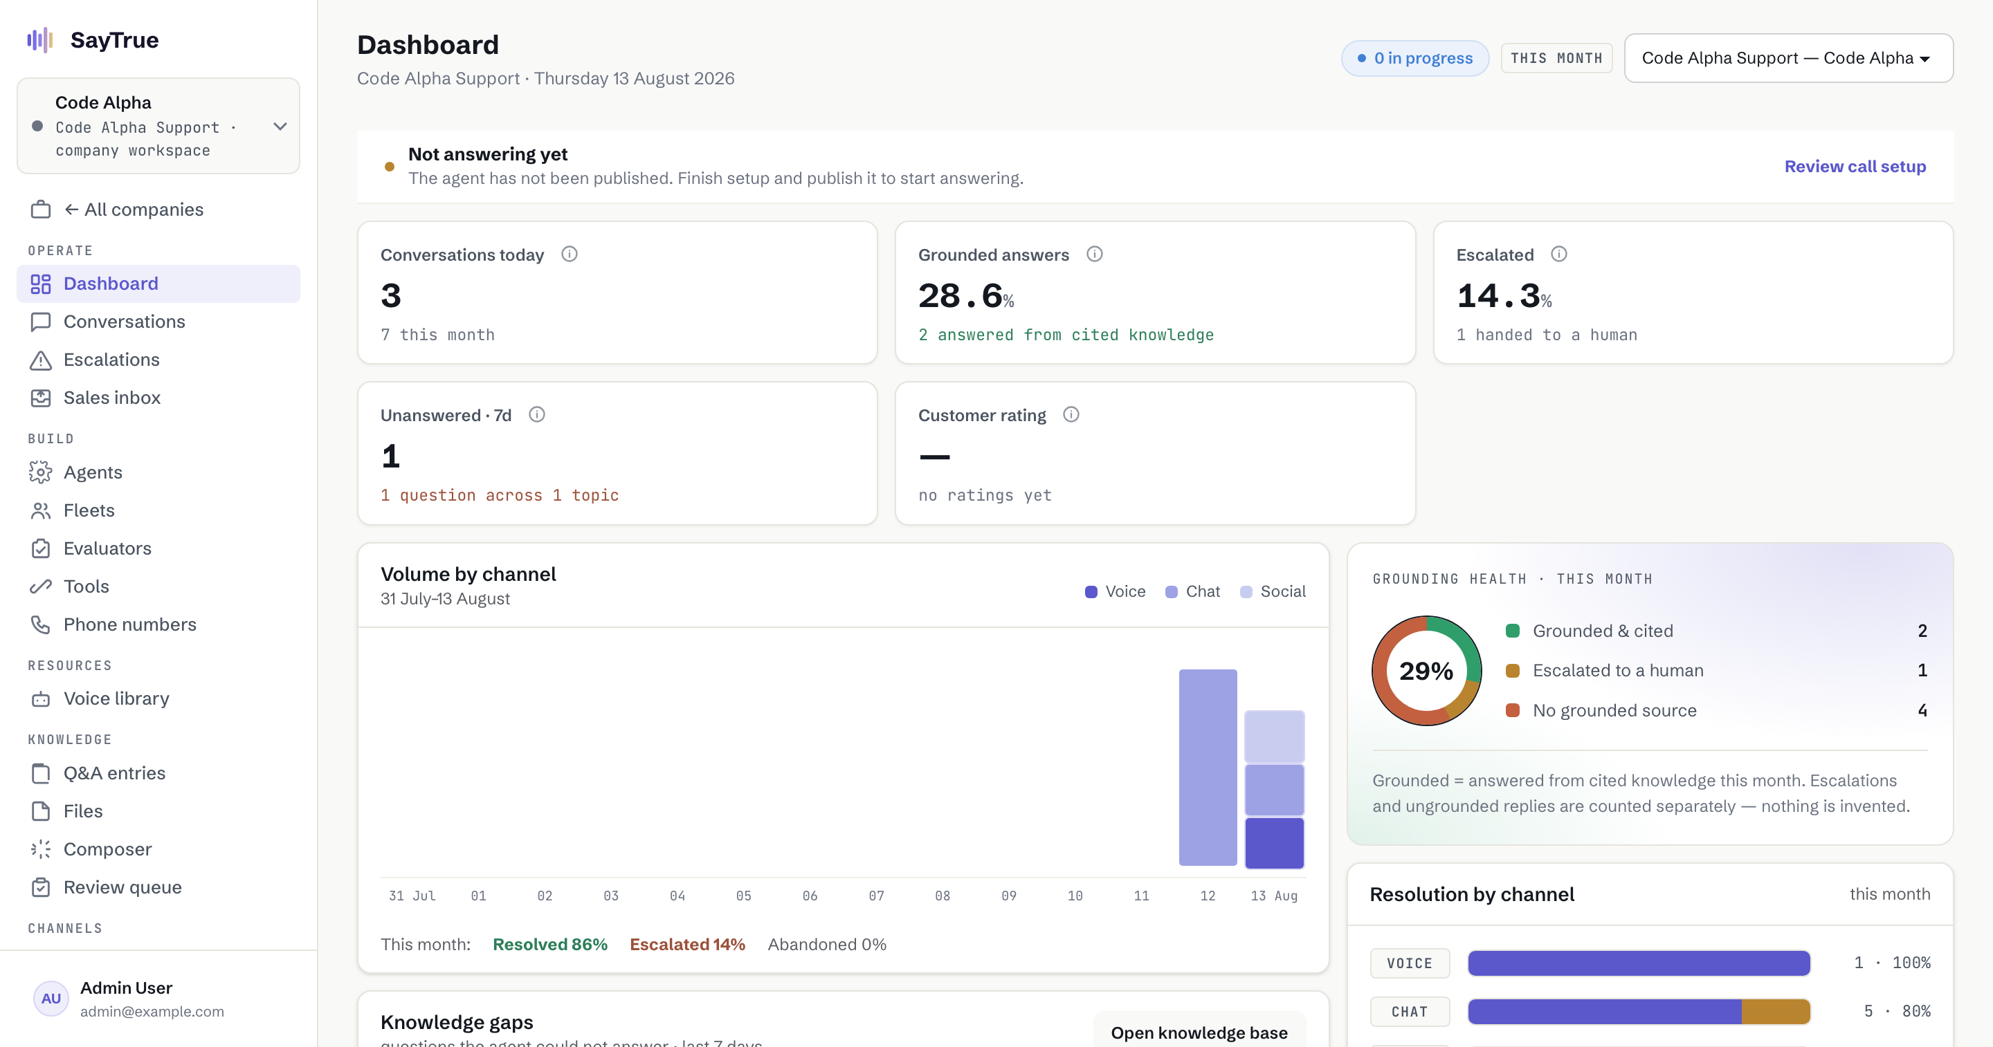Open Composer in the sidebar
Screen dimensions: 1993x1047
(158, 849)
